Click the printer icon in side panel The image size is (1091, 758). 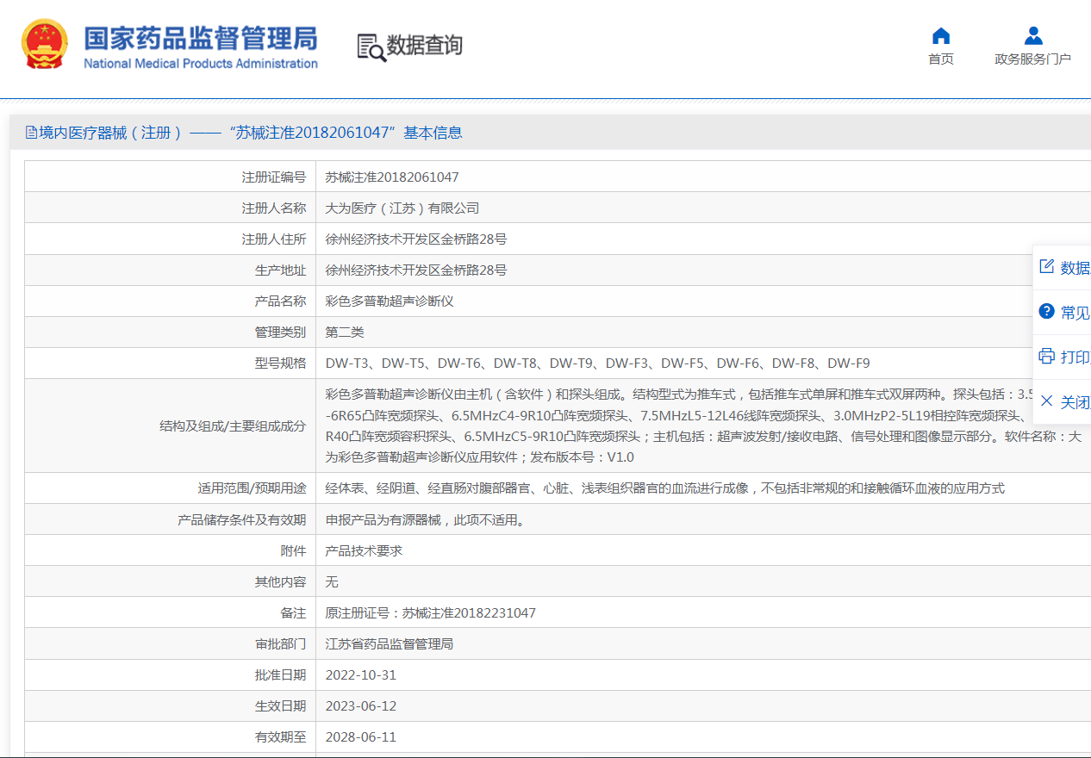(1047, 356)
